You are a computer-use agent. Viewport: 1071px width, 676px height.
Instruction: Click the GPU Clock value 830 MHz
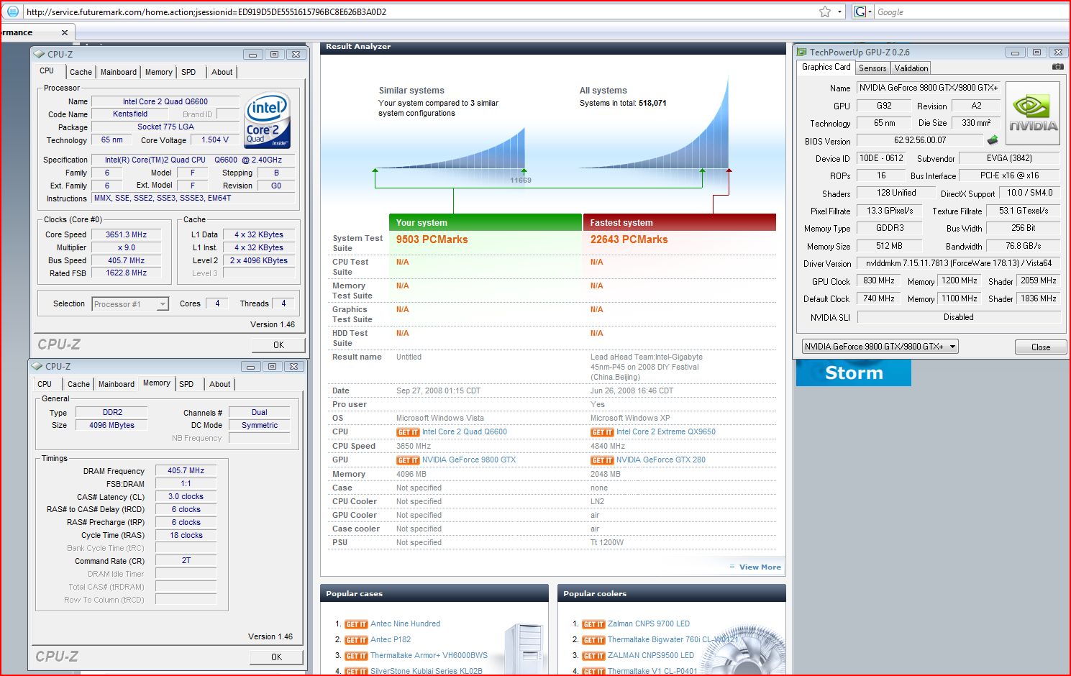click(x=878, y=281)
